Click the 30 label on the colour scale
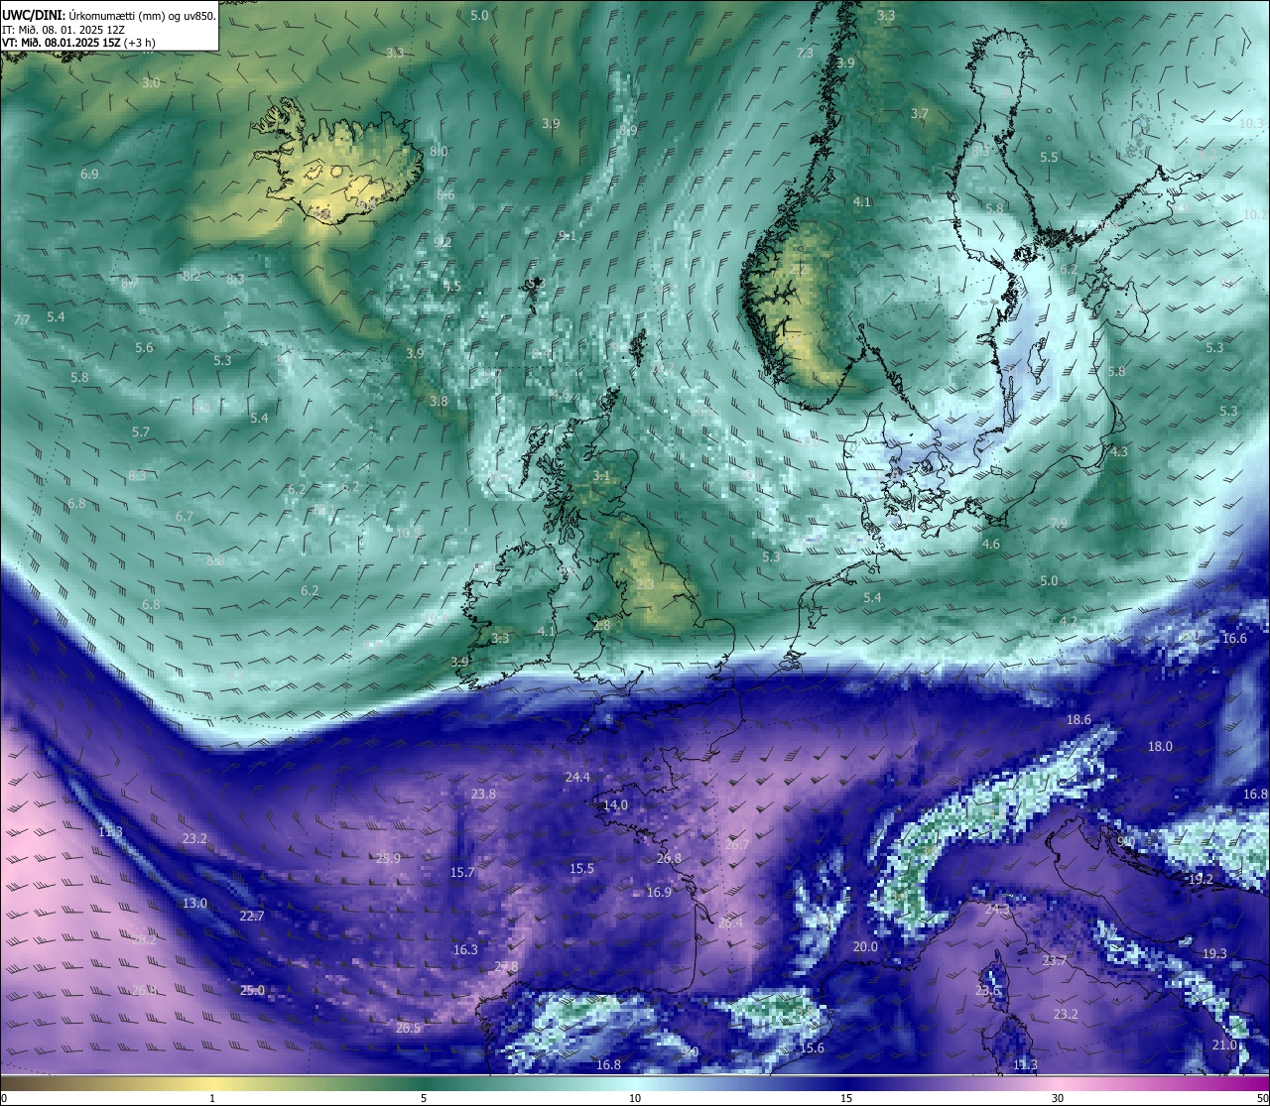Image resolution: width=1270 pixels, height=1106 pixels. click(x=1058, y=1098)
